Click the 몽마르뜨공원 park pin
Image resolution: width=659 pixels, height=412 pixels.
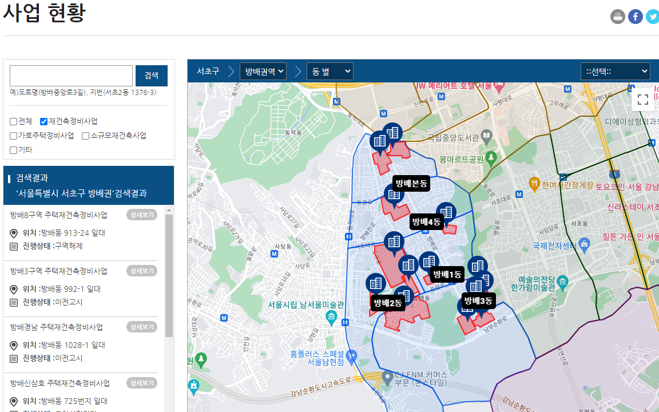491,159
